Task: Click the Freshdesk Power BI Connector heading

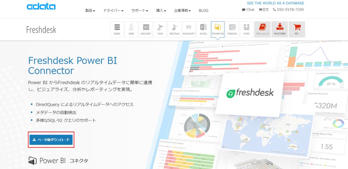Action: pos(72,65)
